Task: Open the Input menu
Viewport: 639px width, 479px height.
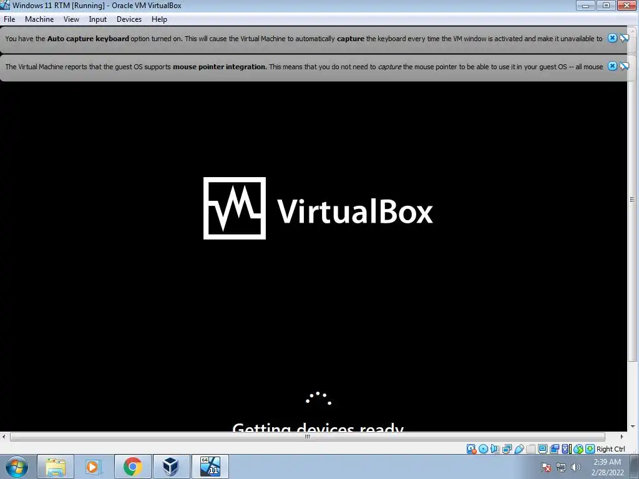Action: coord(97,19)
